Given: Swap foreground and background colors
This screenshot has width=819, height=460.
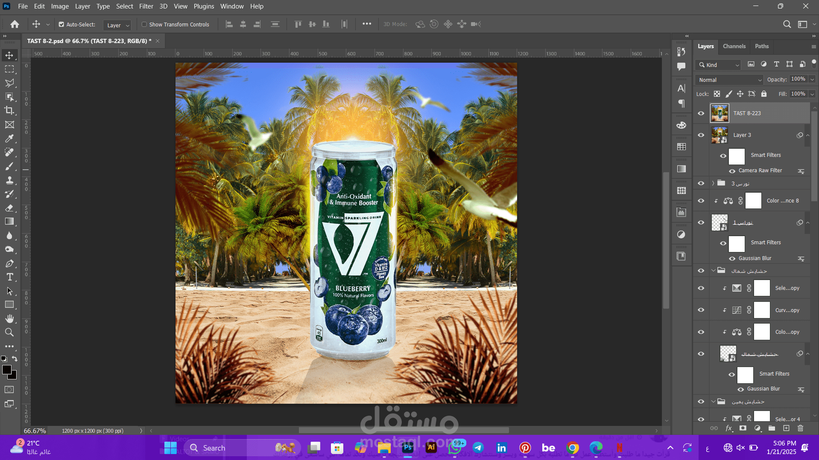Looking at the screenshot, I should click(x=15, y=359).
